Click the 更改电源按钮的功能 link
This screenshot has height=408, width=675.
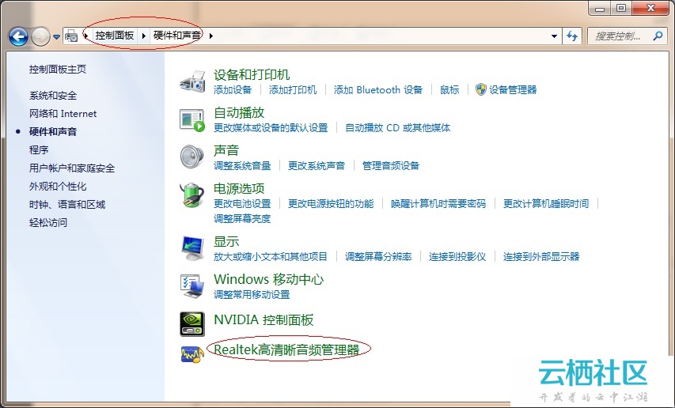[331, 203]
